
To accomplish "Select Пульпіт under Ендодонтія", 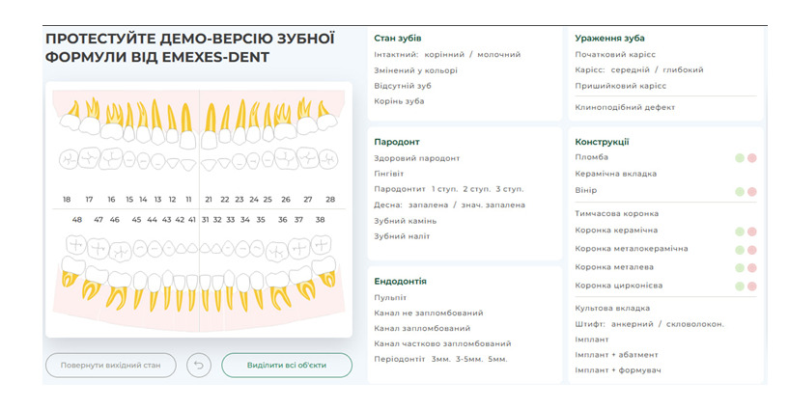I will [390, 298].
